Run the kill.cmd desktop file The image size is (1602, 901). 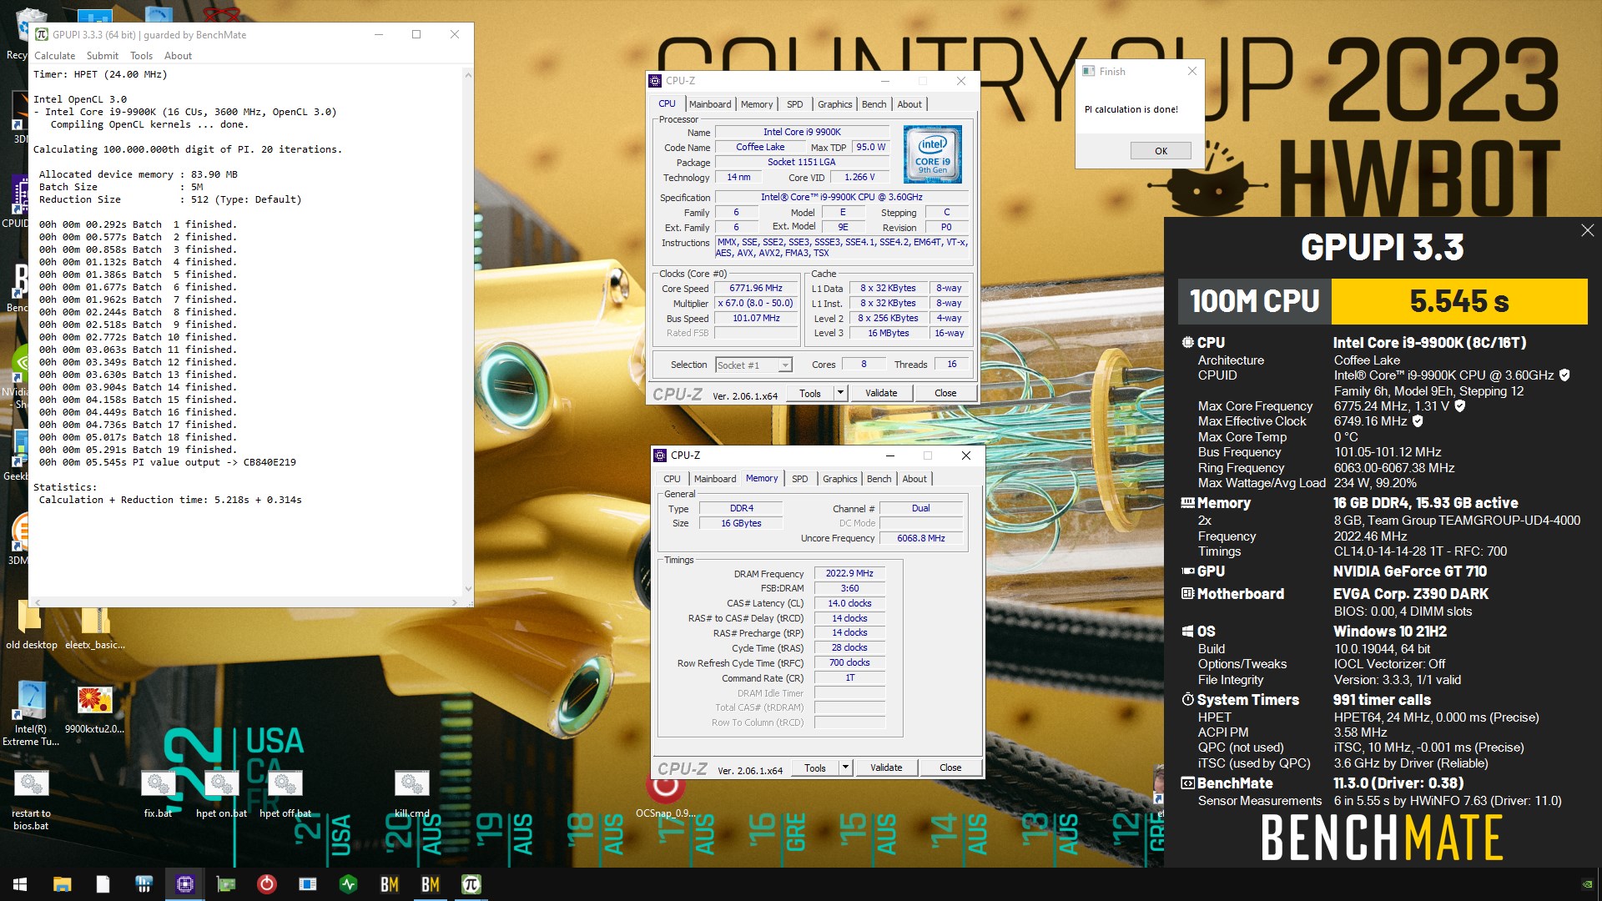pyautogui.click(x=412, y=793)
